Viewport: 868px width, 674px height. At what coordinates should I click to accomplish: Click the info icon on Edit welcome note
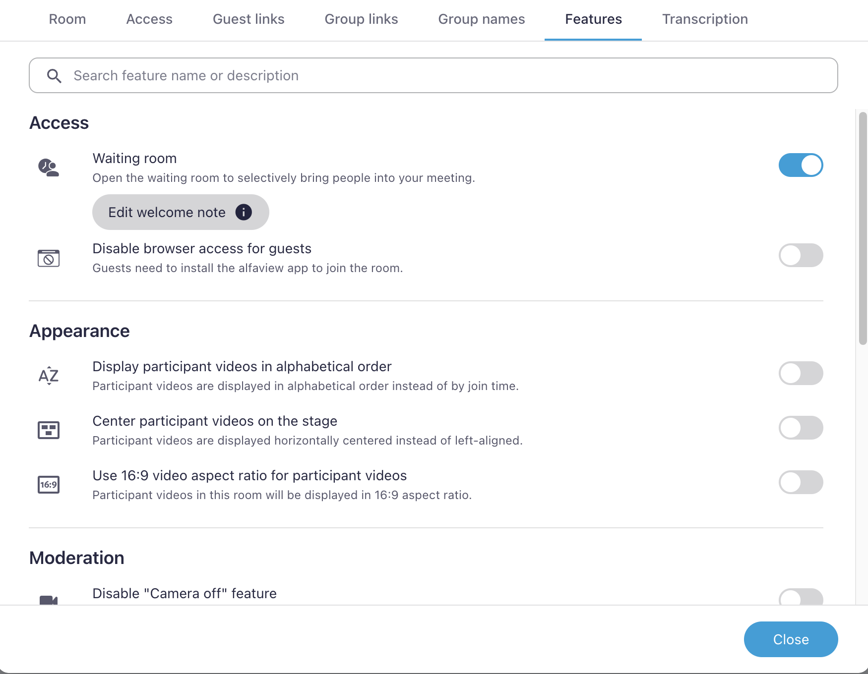[244, 212]
